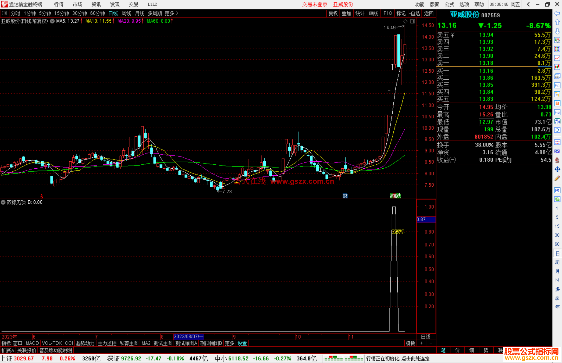Open the 模板 template selector

click(410, 343)
